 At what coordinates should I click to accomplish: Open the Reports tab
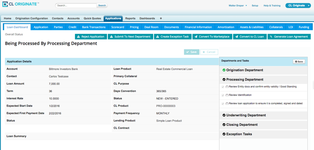pos(131,18)
